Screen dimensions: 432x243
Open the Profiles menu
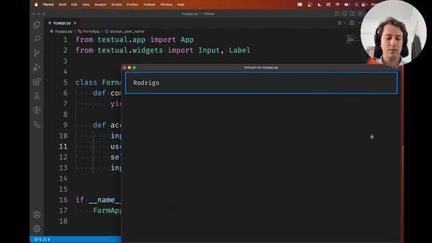(132, 5)
